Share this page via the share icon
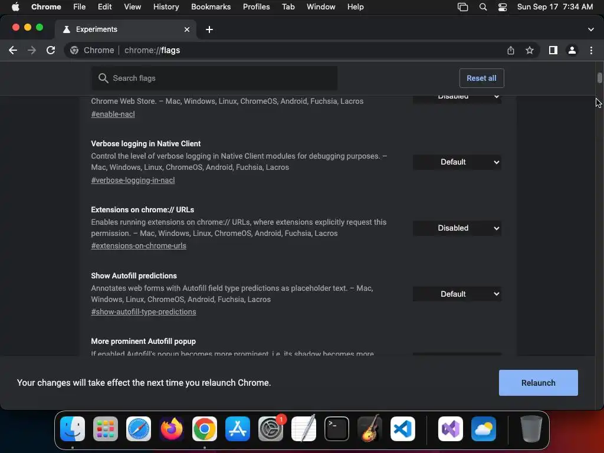The height and width of the screenshot is (453, 604). point(510,50)
